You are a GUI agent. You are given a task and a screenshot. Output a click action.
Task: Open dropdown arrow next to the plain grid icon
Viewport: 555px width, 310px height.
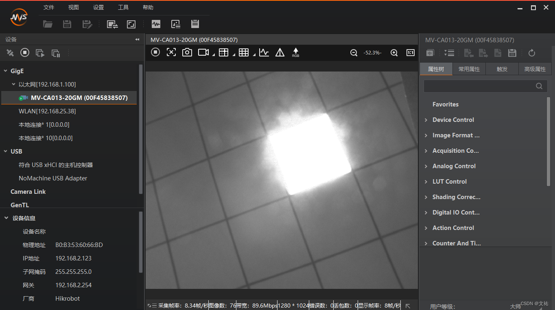(x=254, y=55)
